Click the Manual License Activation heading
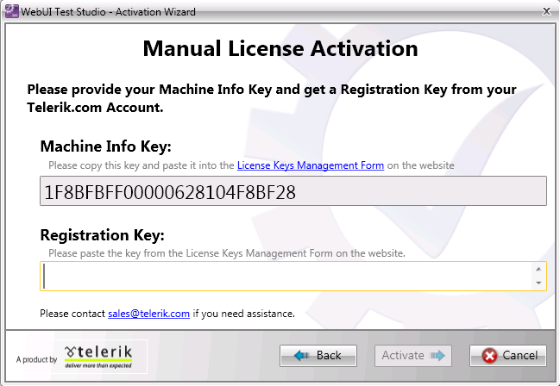560x386 pixels. 280,49
